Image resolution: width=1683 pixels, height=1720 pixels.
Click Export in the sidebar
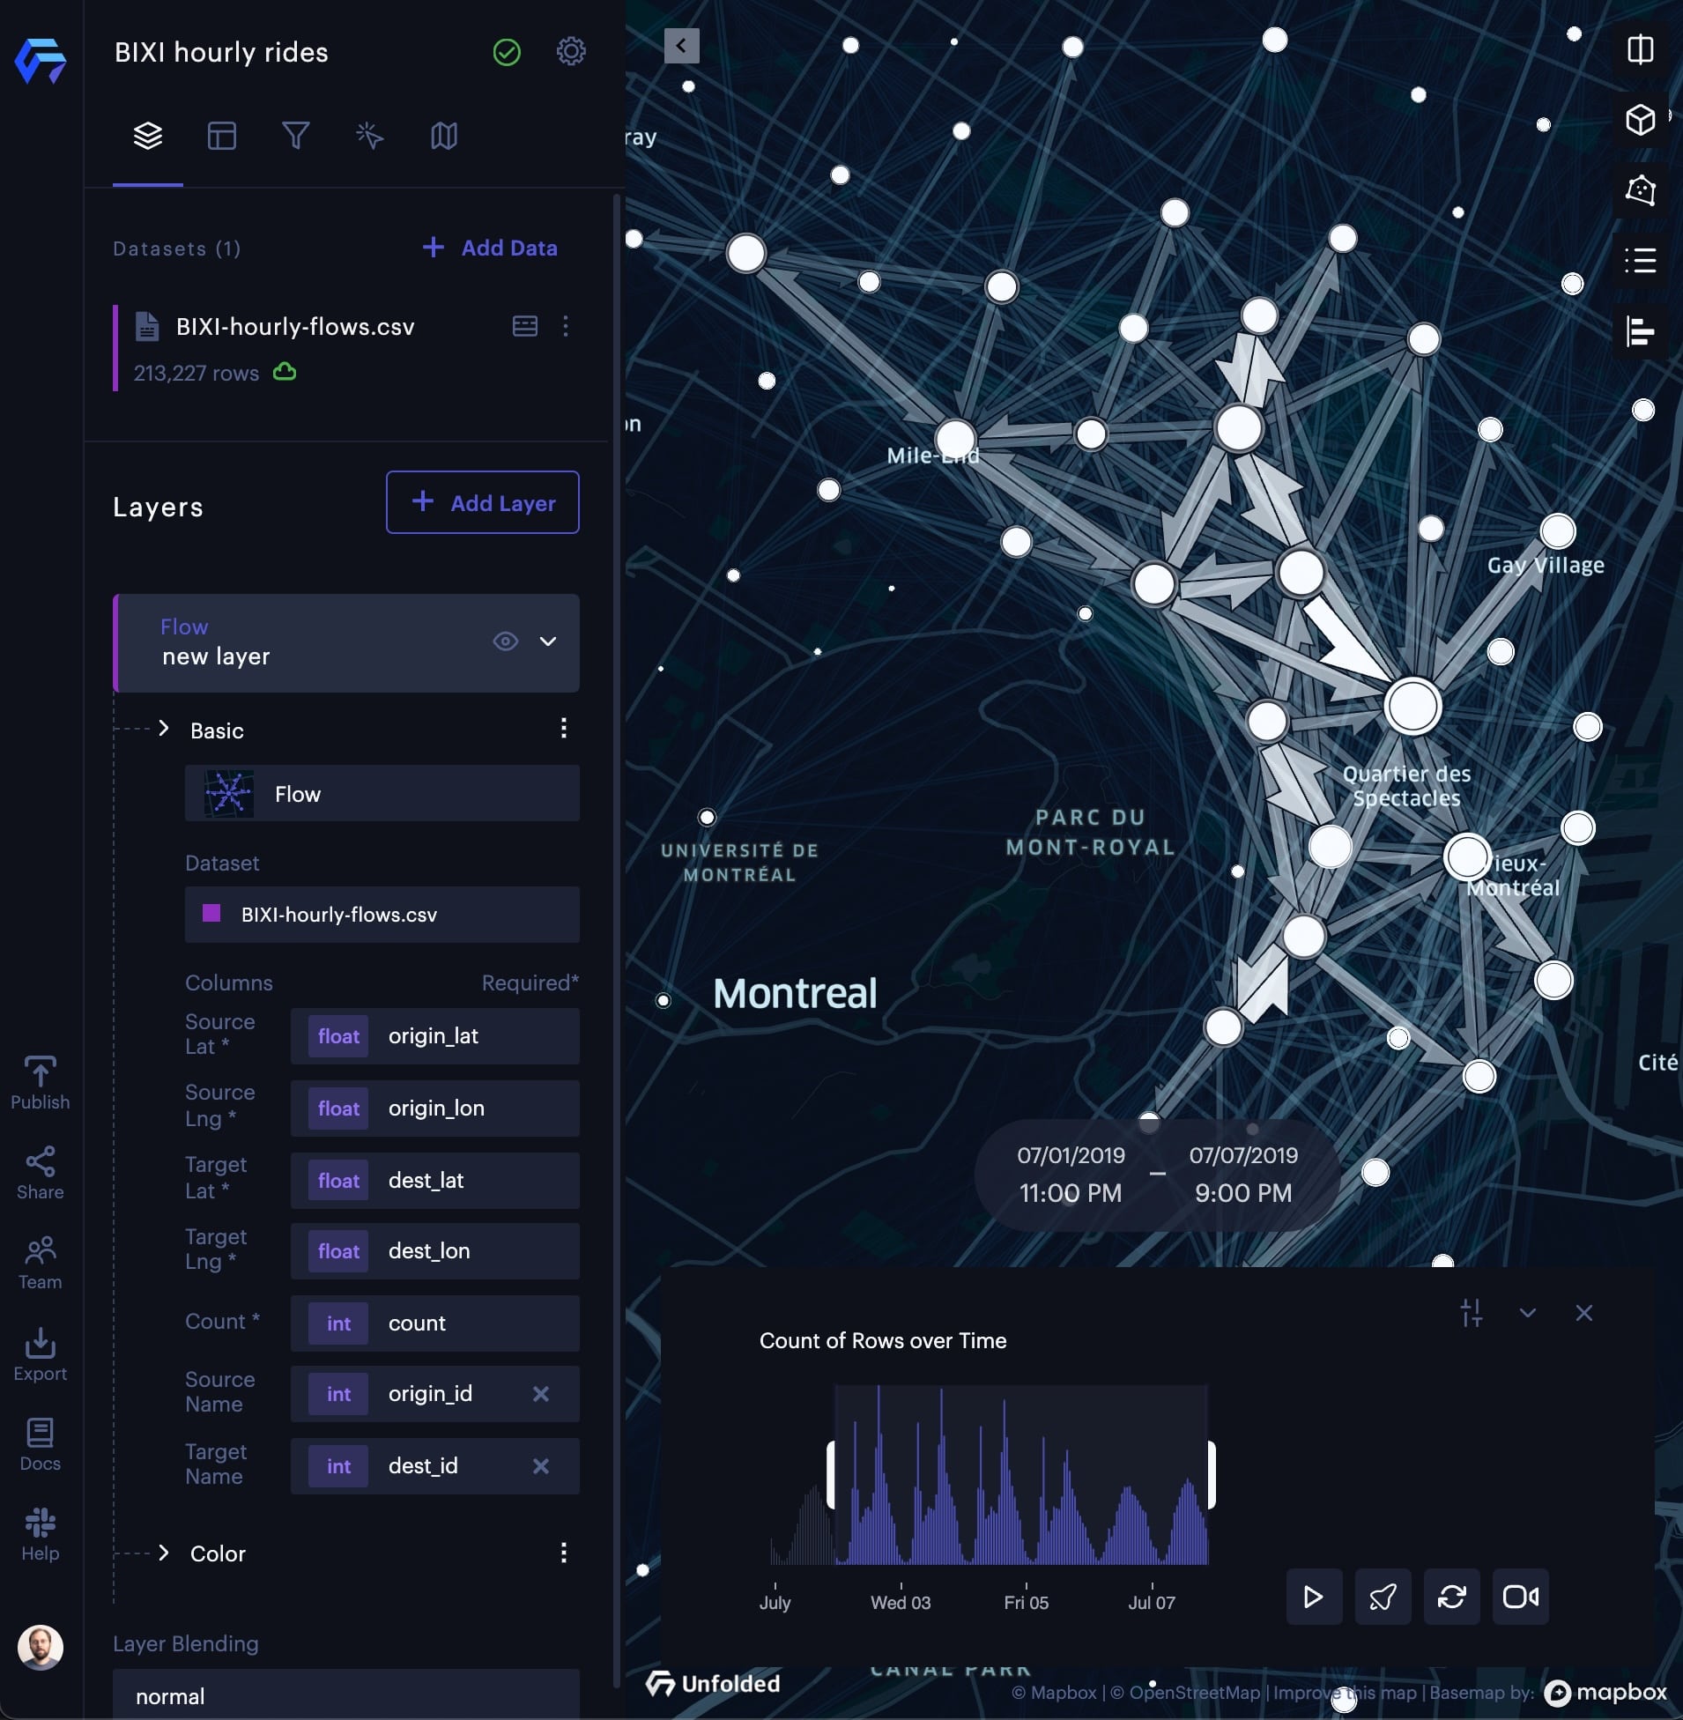point(40,1354)
